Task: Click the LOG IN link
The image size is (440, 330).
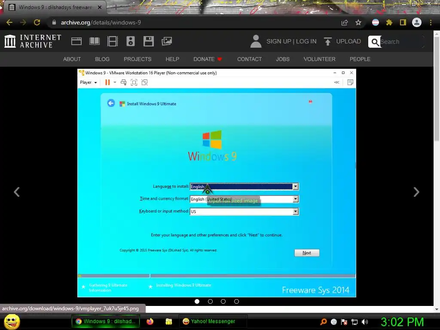Action: pyautogui.click(x=306, y=42)
